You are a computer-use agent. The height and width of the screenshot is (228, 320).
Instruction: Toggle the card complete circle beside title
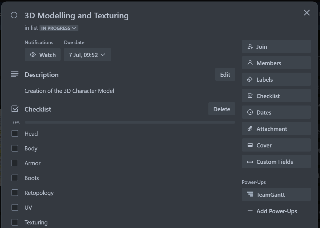[14, 15]
